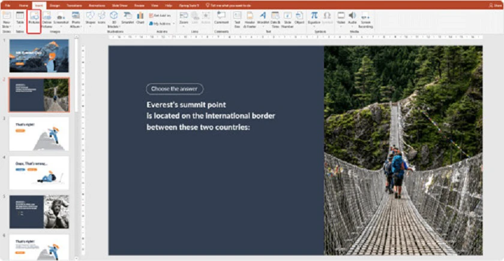The width and height of the screenshot is (504, 261).
Task: Select slide 1 thumbnail, the Everest title slide
Action: click(39, 56)
